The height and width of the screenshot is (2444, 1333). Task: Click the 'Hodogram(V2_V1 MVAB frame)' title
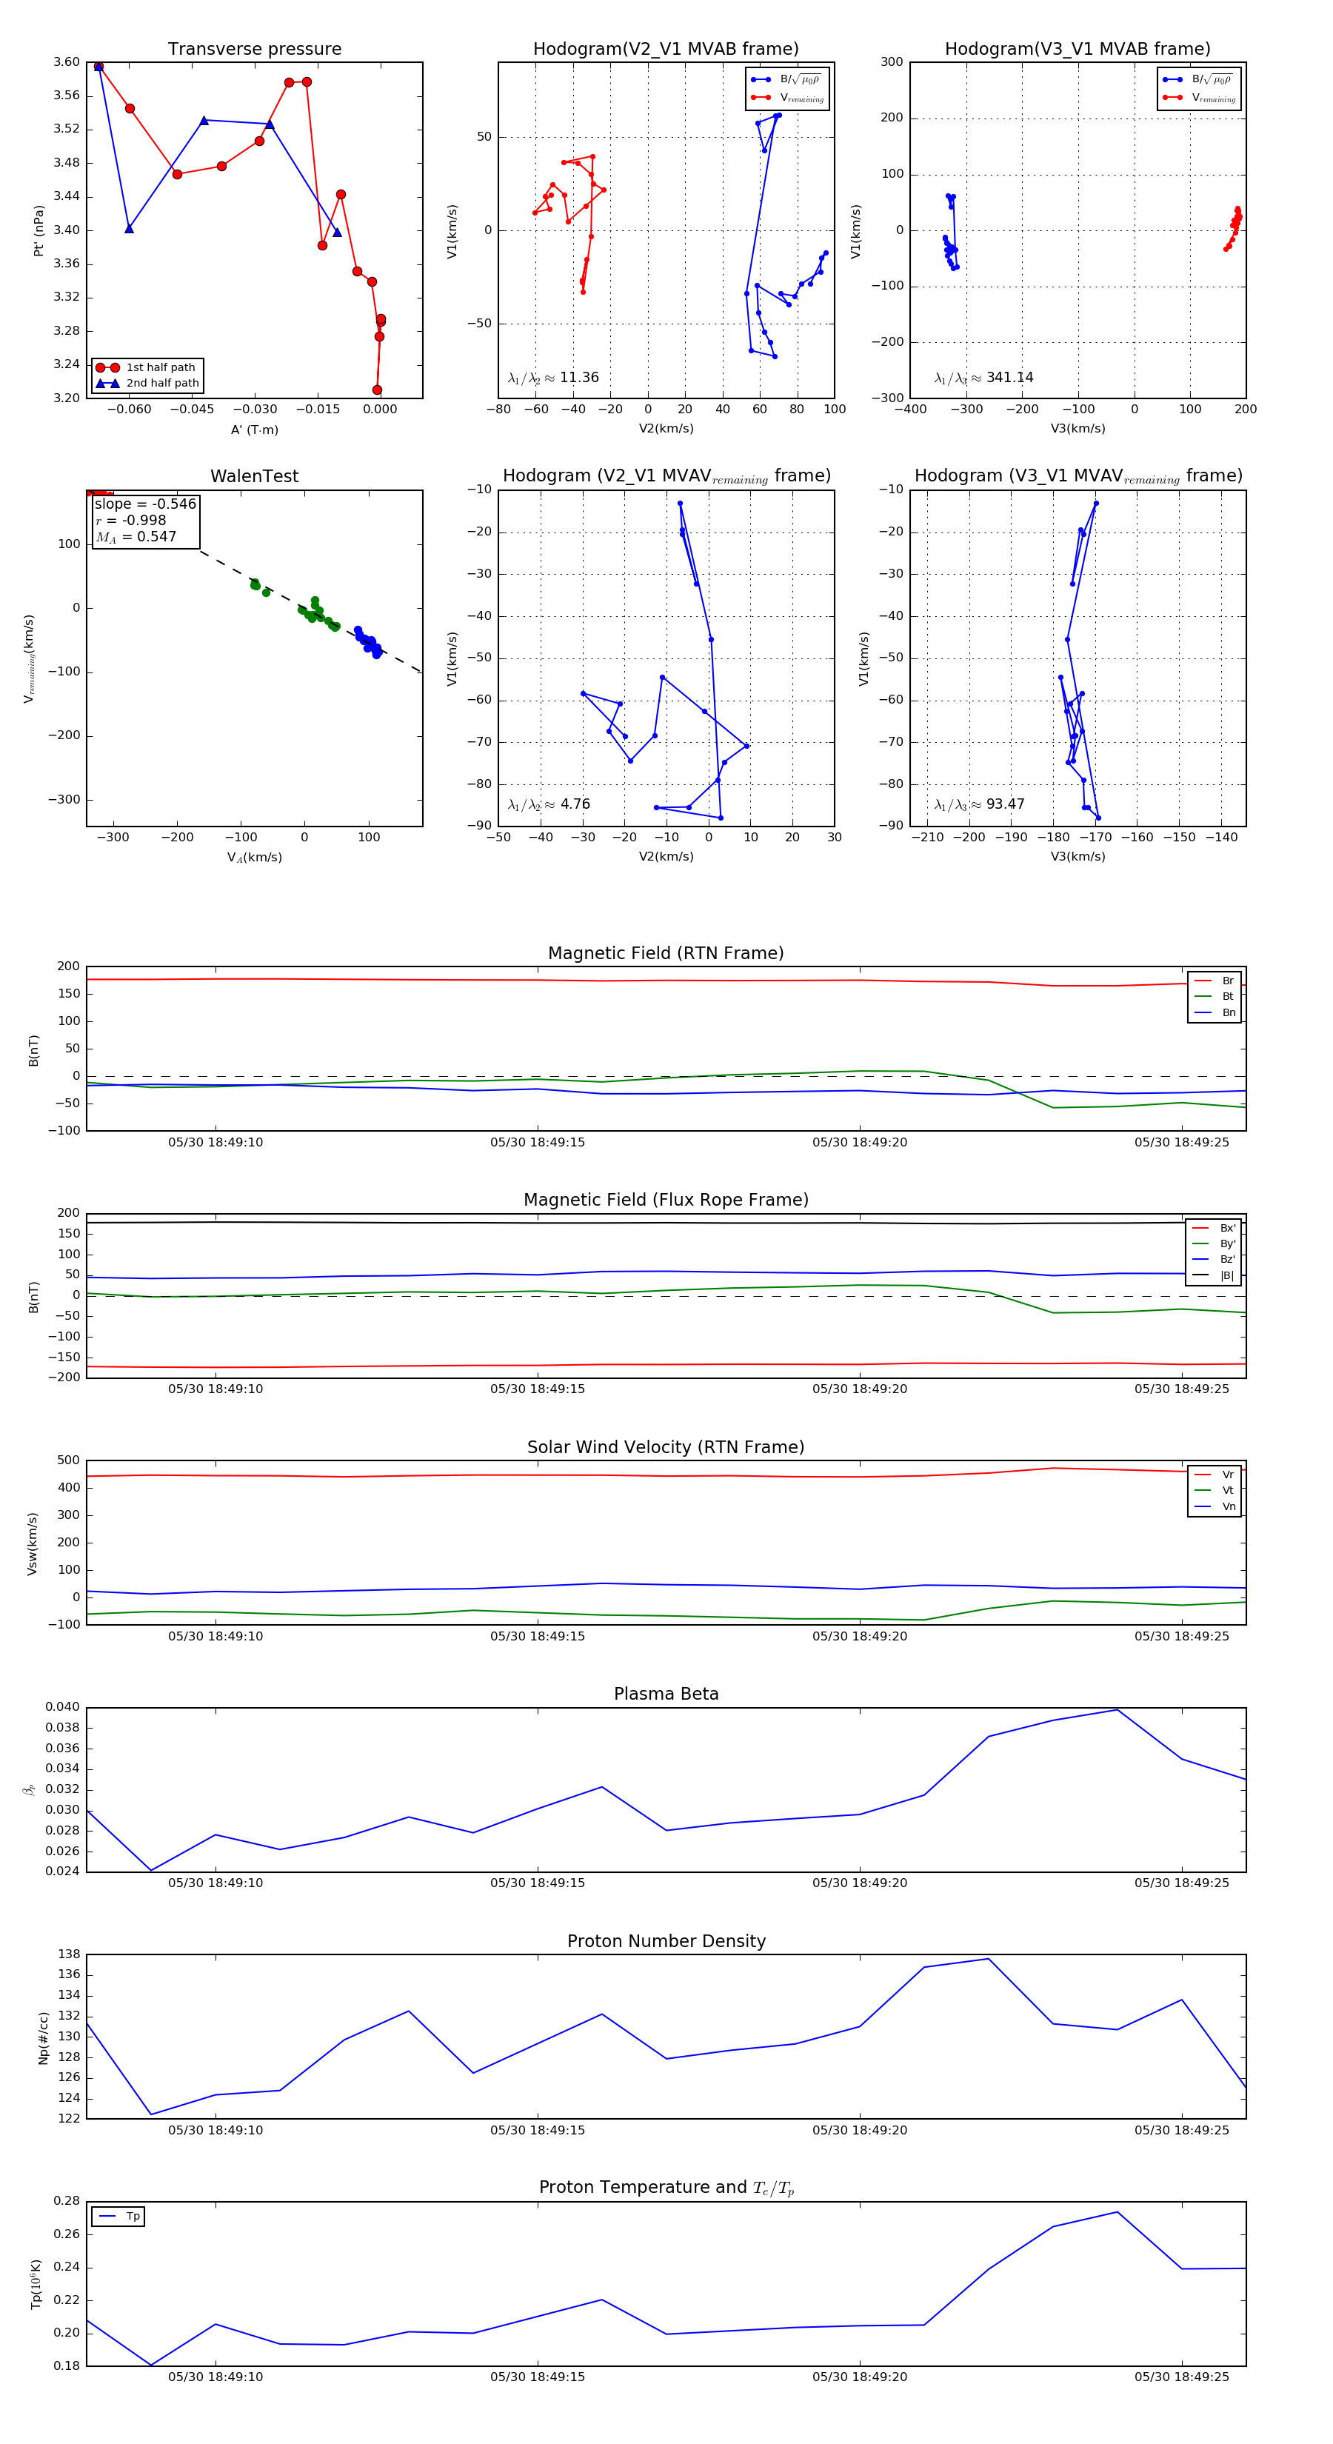(x=666, y=50)
